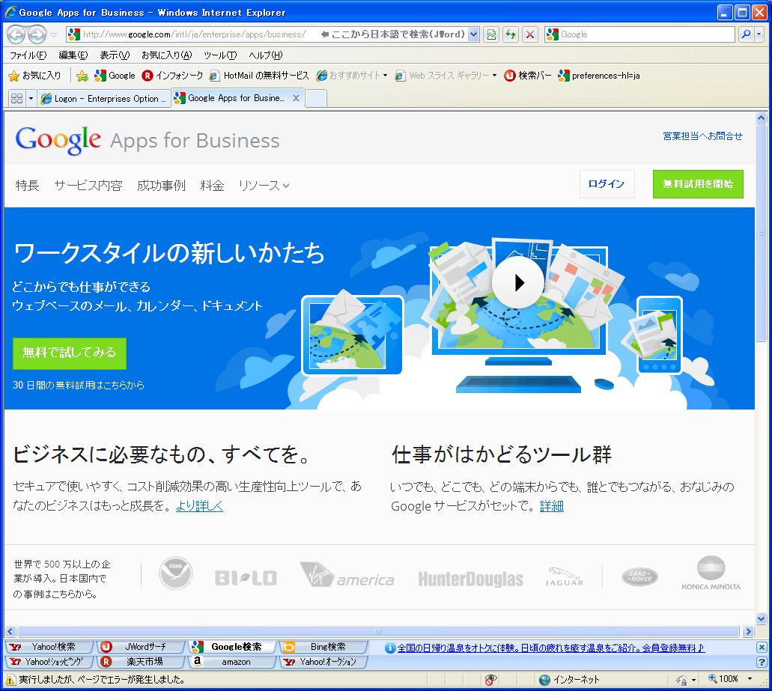772x691 pixels.
Task: Click the green 無料試用を開始 button
Action: coord(697,184)
